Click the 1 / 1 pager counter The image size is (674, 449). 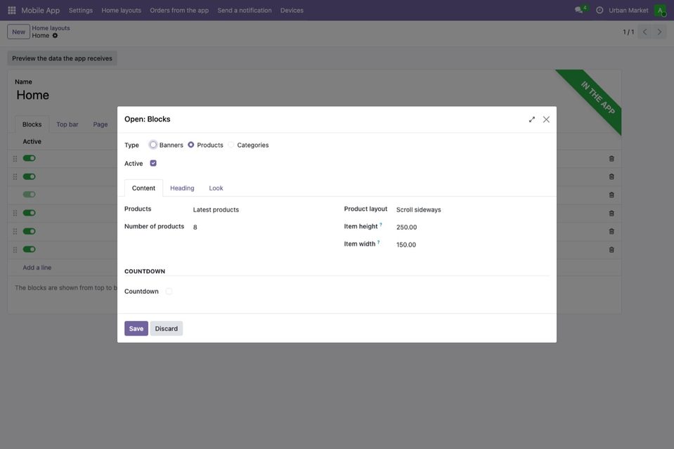628,32
